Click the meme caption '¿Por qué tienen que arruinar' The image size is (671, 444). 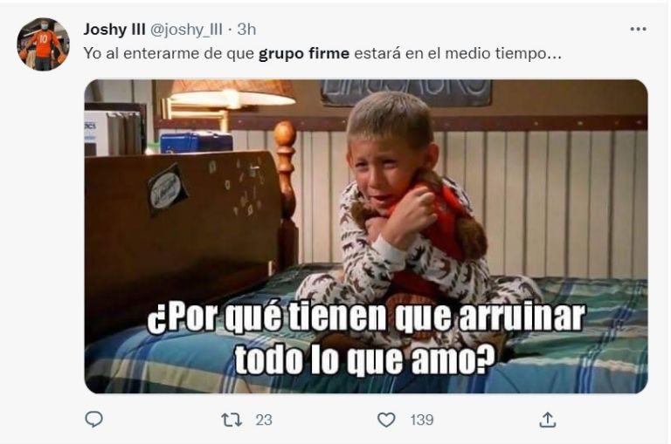point(366,318)
